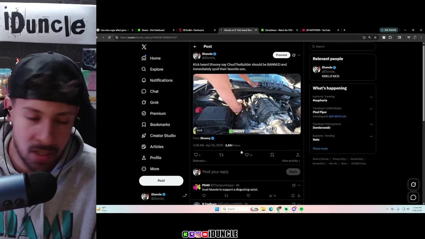
Task: Reload the page
Action: tap(109, 38)
